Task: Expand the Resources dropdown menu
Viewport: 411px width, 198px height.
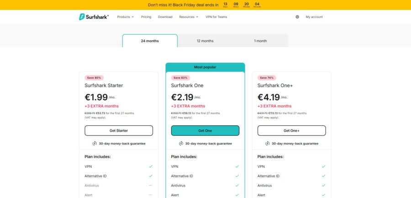Action: (189, 17)
